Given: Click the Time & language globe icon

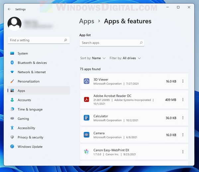Looking at the screenshot, I should click(12, 109).
